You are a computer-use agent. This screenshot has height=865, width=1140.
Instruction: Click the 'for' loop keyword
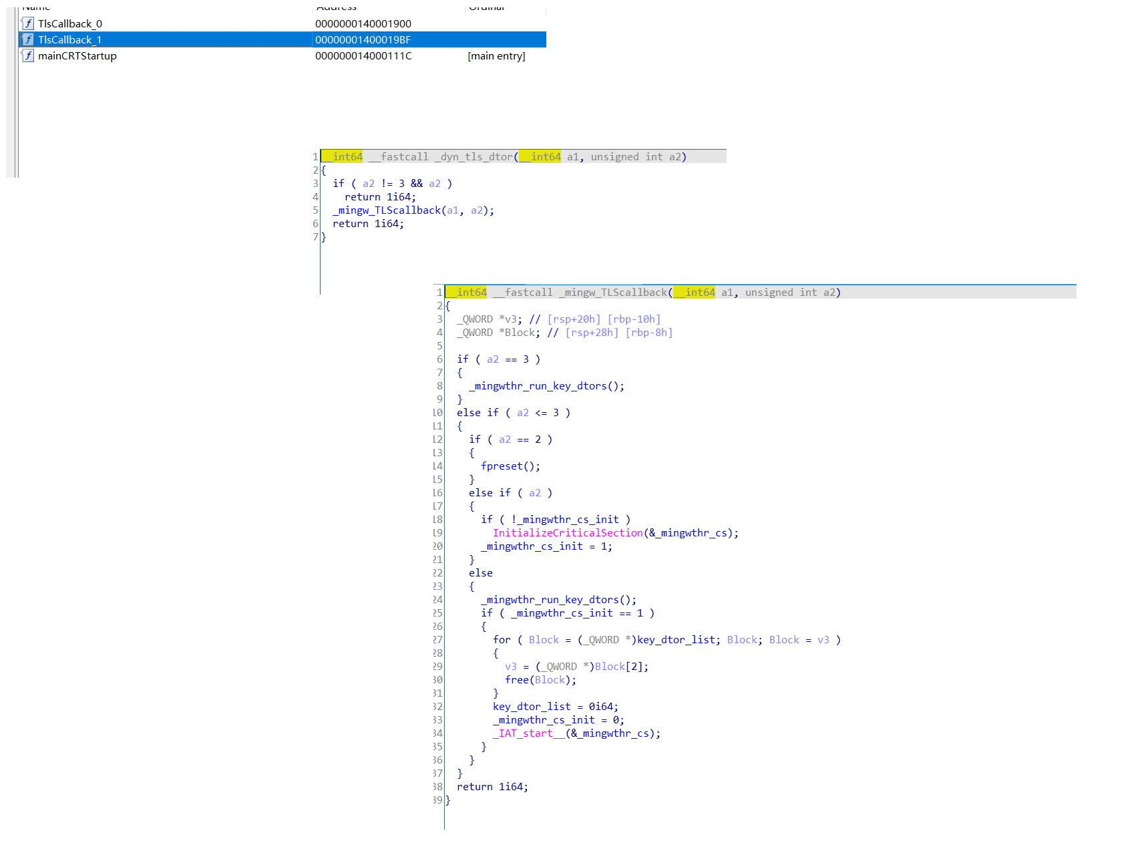click(502, 640)
